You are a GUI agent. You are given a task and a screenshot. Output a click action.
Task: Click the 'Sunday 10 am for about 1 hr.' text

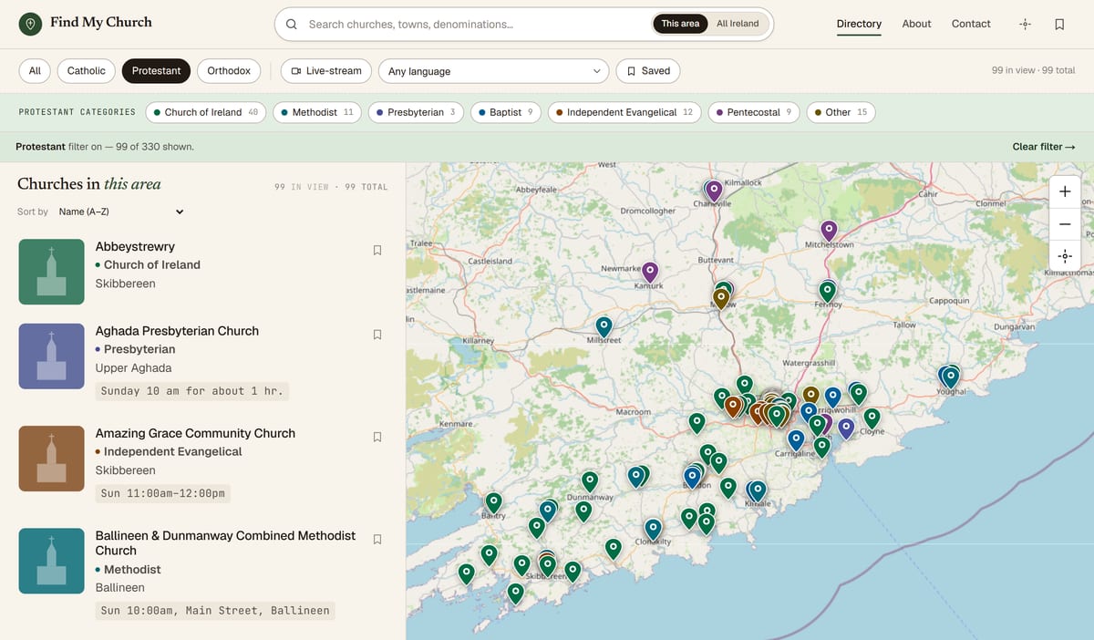tap(192, 391)
